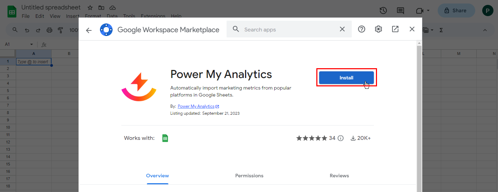Image resolution: width=498 pixels, height=192 pixels.
Task: Open Marketplace settings gear
Action: (378, 29)
